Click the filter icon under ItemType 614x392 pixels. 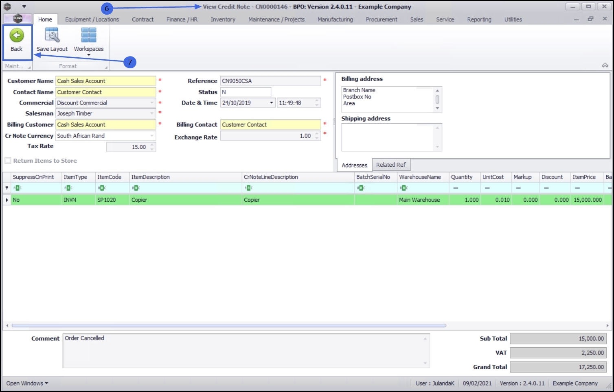(68, 188)
